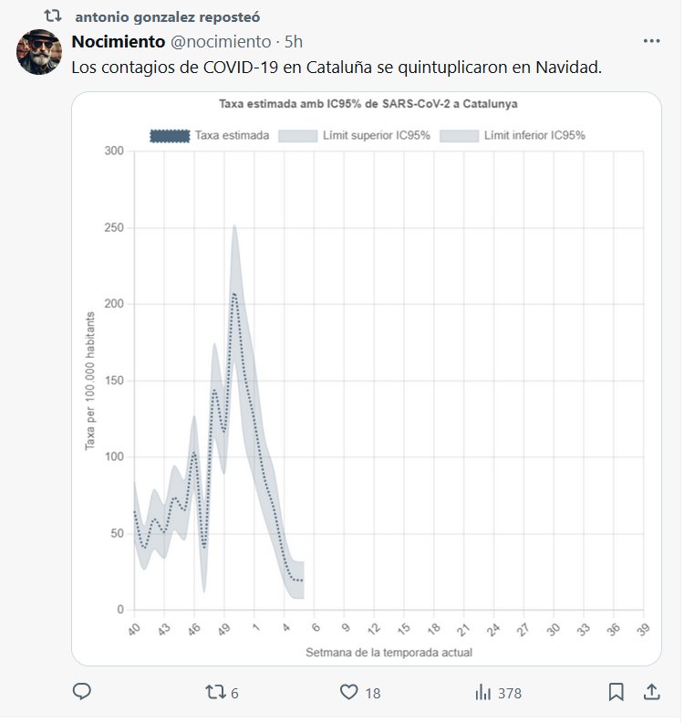
Task: Click the Nocimiento display name
Action: click(118, 42)
